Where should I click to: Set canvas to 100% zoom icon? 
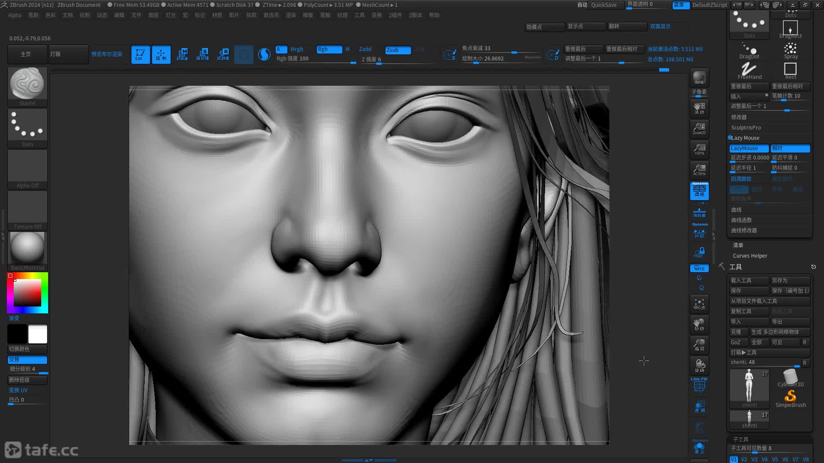click(699, 149)
